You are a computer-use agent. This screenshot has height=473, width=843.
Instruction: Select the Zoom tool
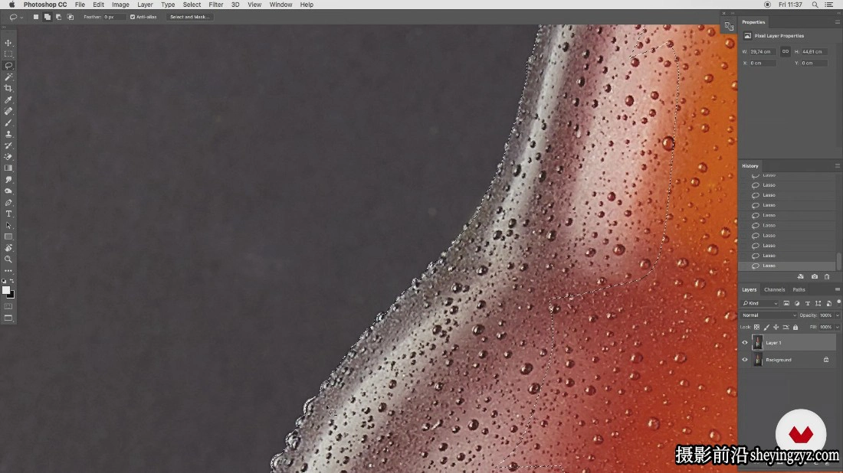point(8,259)
